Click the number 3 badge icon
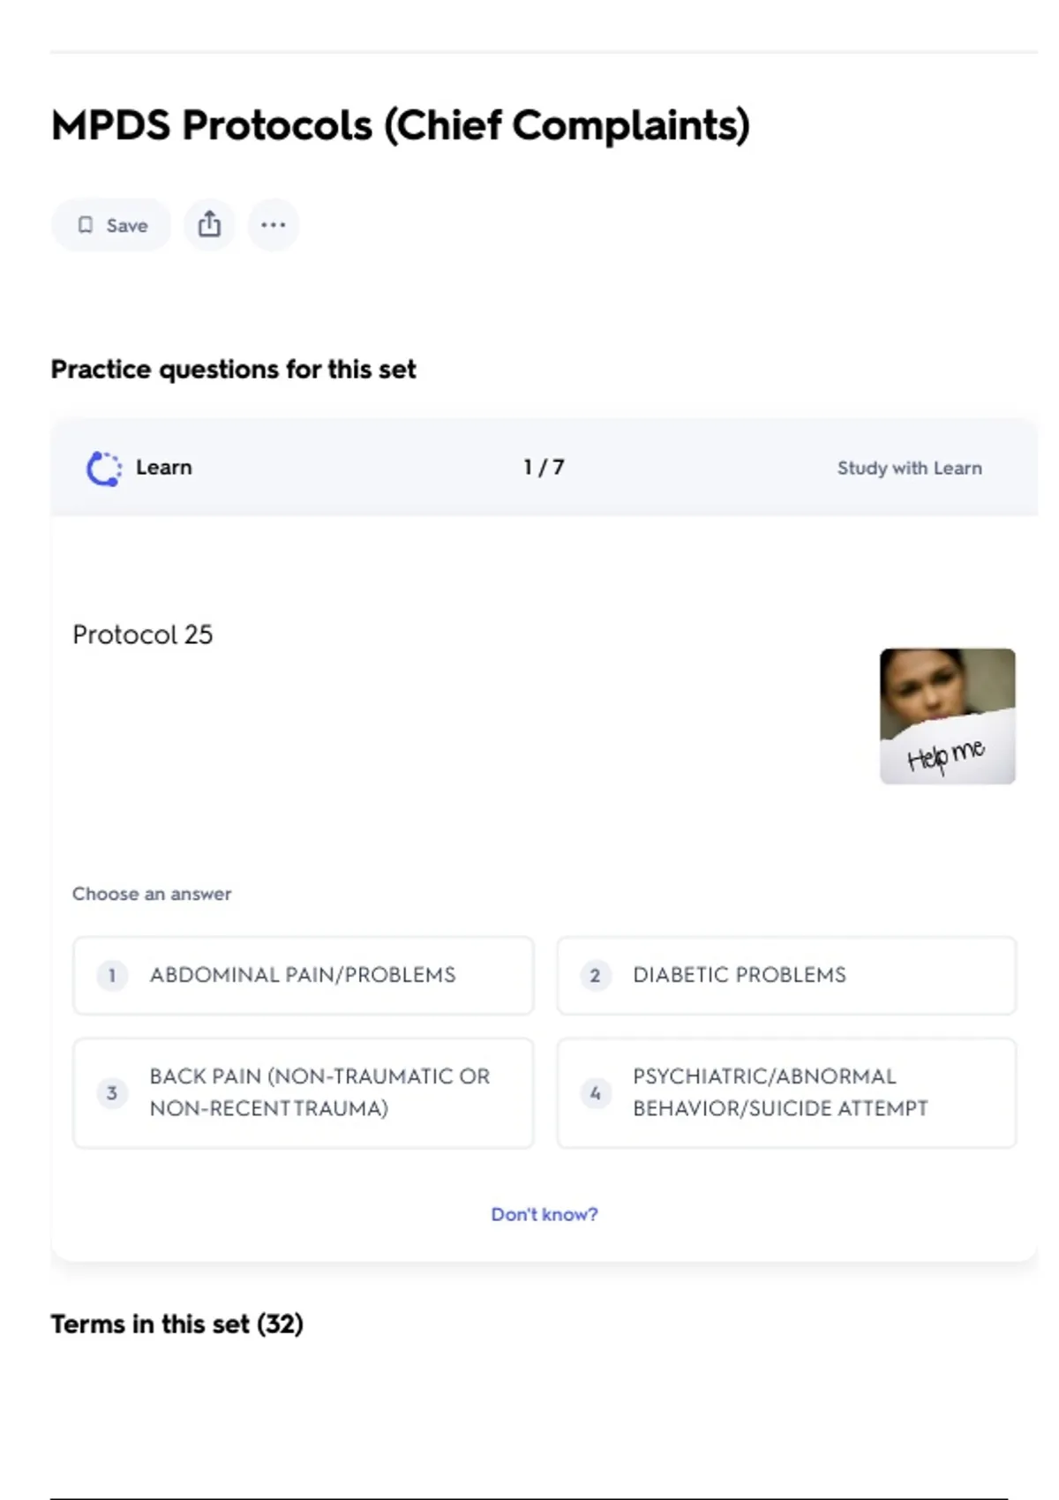 pyautogui.click(x=112, y=1093)
